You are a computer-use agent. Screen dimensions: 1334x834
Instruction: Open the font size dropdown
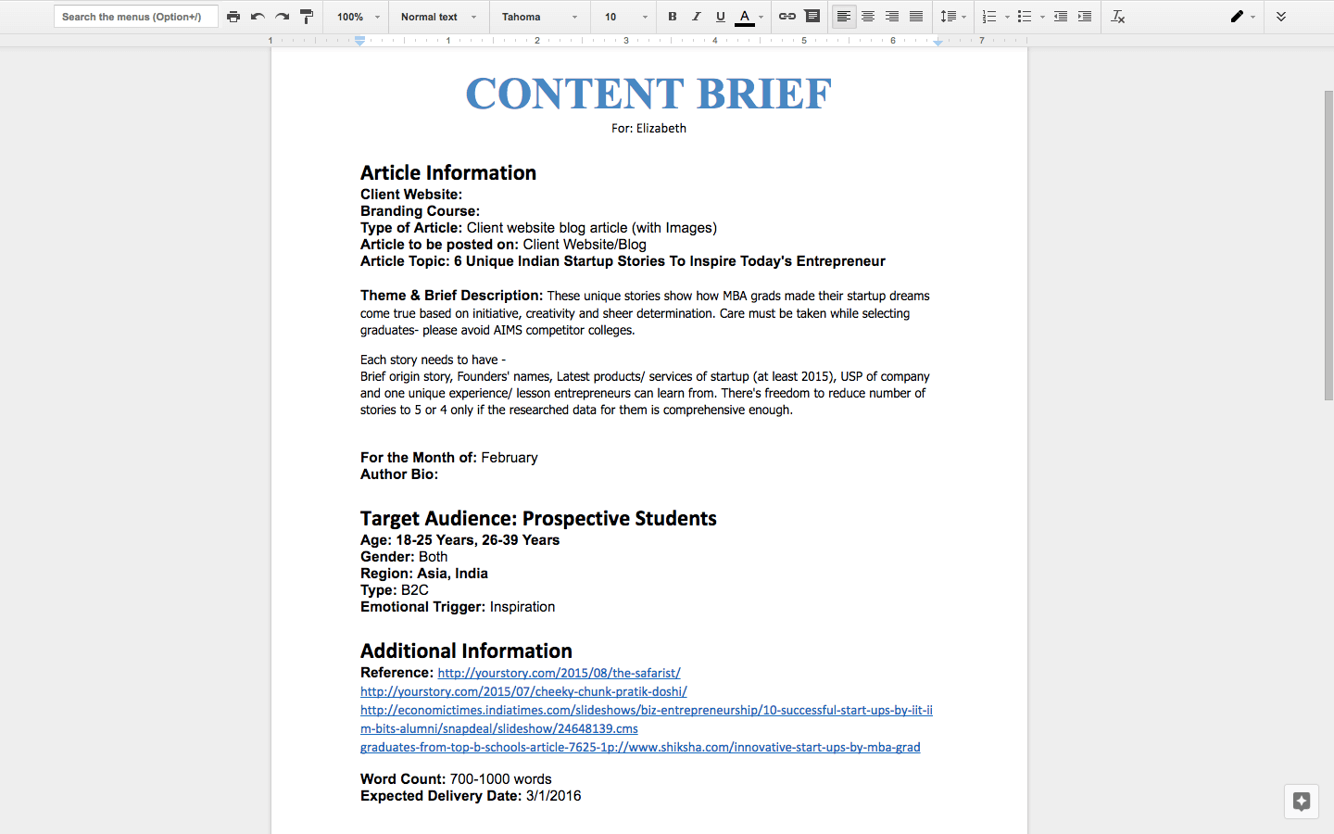tap(626, 17)
